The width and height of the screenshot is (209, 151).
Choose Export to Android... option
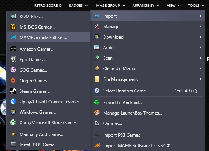pos(148,102)
